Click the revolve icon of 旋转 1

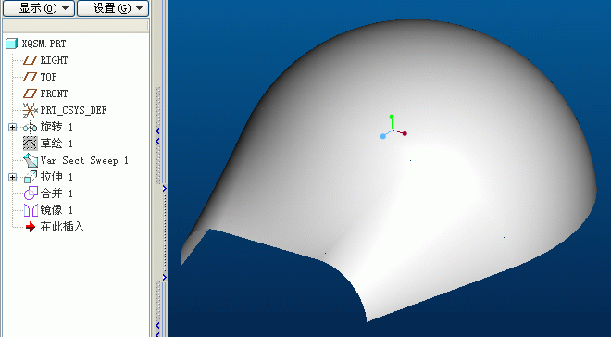tap(30, 127)
